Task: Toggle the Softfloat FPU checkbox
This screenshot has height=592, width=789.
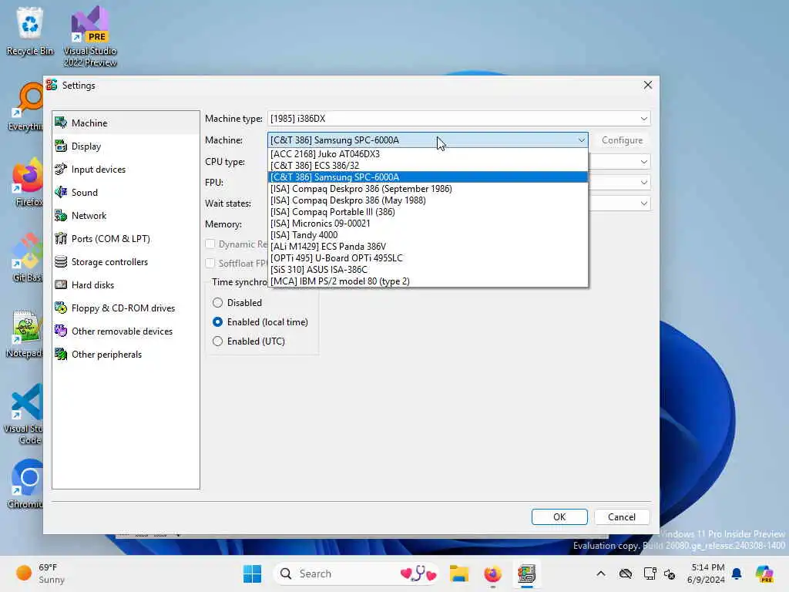Action: (210, 263)
